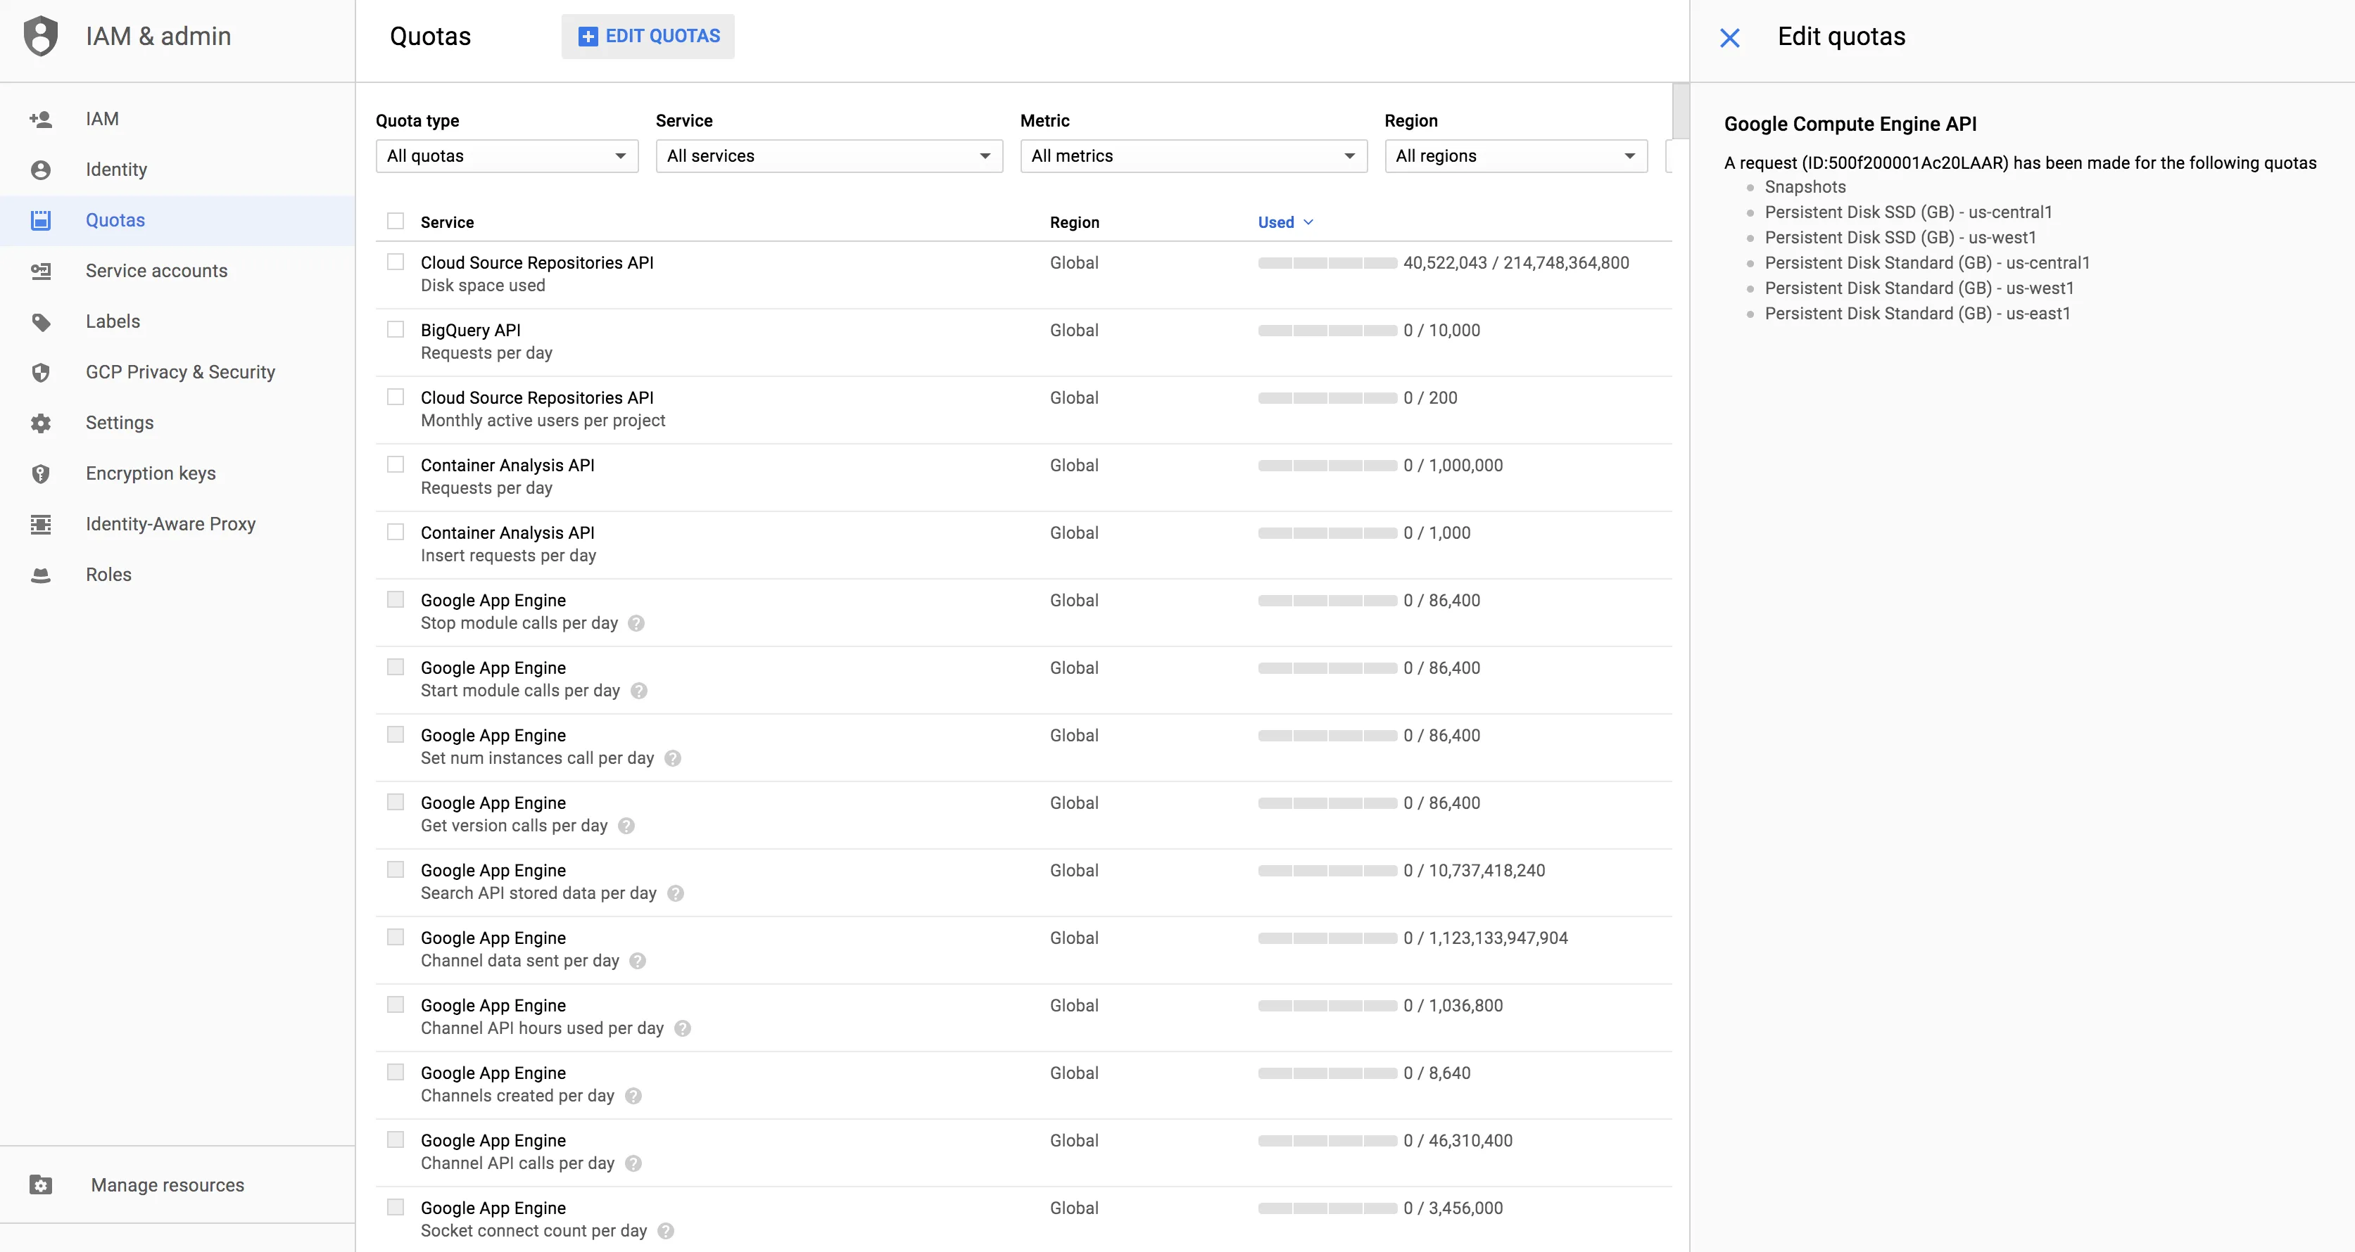
Task: Click the Service accounts icon
Action: (40, 272)
